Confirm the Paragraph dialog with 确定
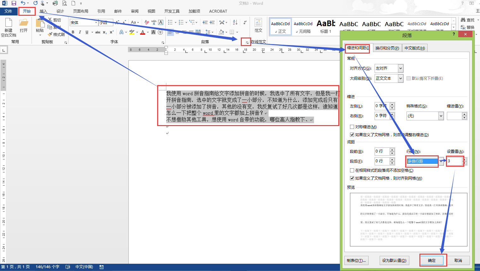480x271 pixels. (x=432, y=261)
